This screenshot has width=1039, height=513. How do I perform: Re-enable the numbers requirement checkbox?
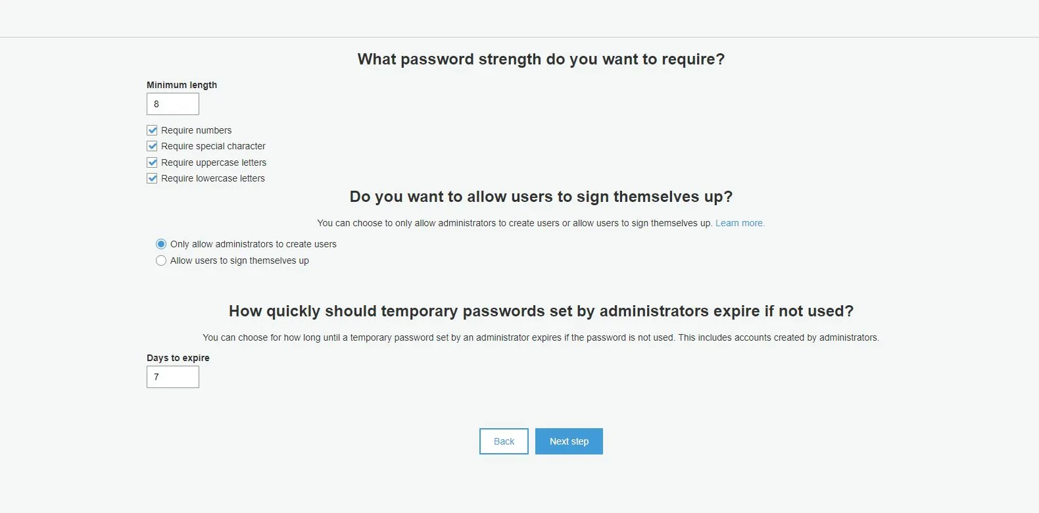[152, 130]
